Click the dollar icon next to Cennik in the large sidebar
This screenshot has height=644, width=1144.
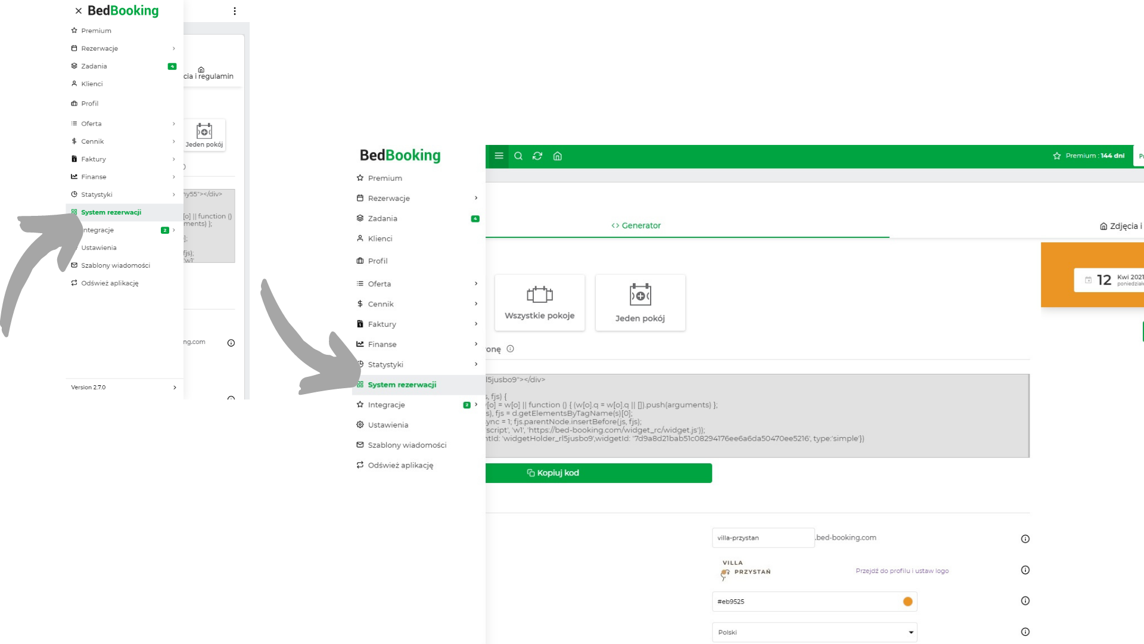tap(360, 304)
